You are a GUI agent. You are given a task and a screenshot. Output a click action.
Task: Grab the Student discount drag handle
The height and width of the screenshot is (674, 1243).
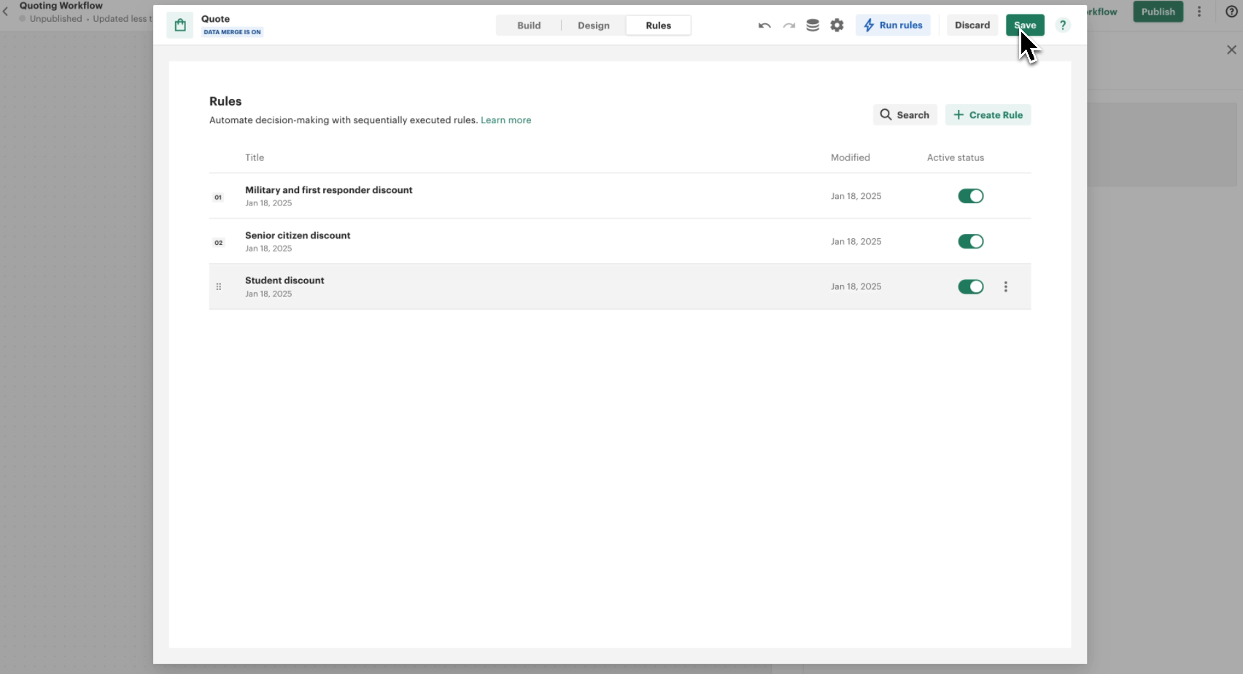pos(218,287)
